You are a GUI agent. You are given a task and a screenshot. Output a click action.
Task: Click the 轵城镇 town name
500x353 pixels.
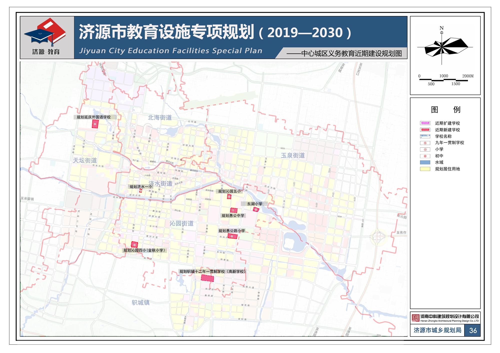click(140, 303)
